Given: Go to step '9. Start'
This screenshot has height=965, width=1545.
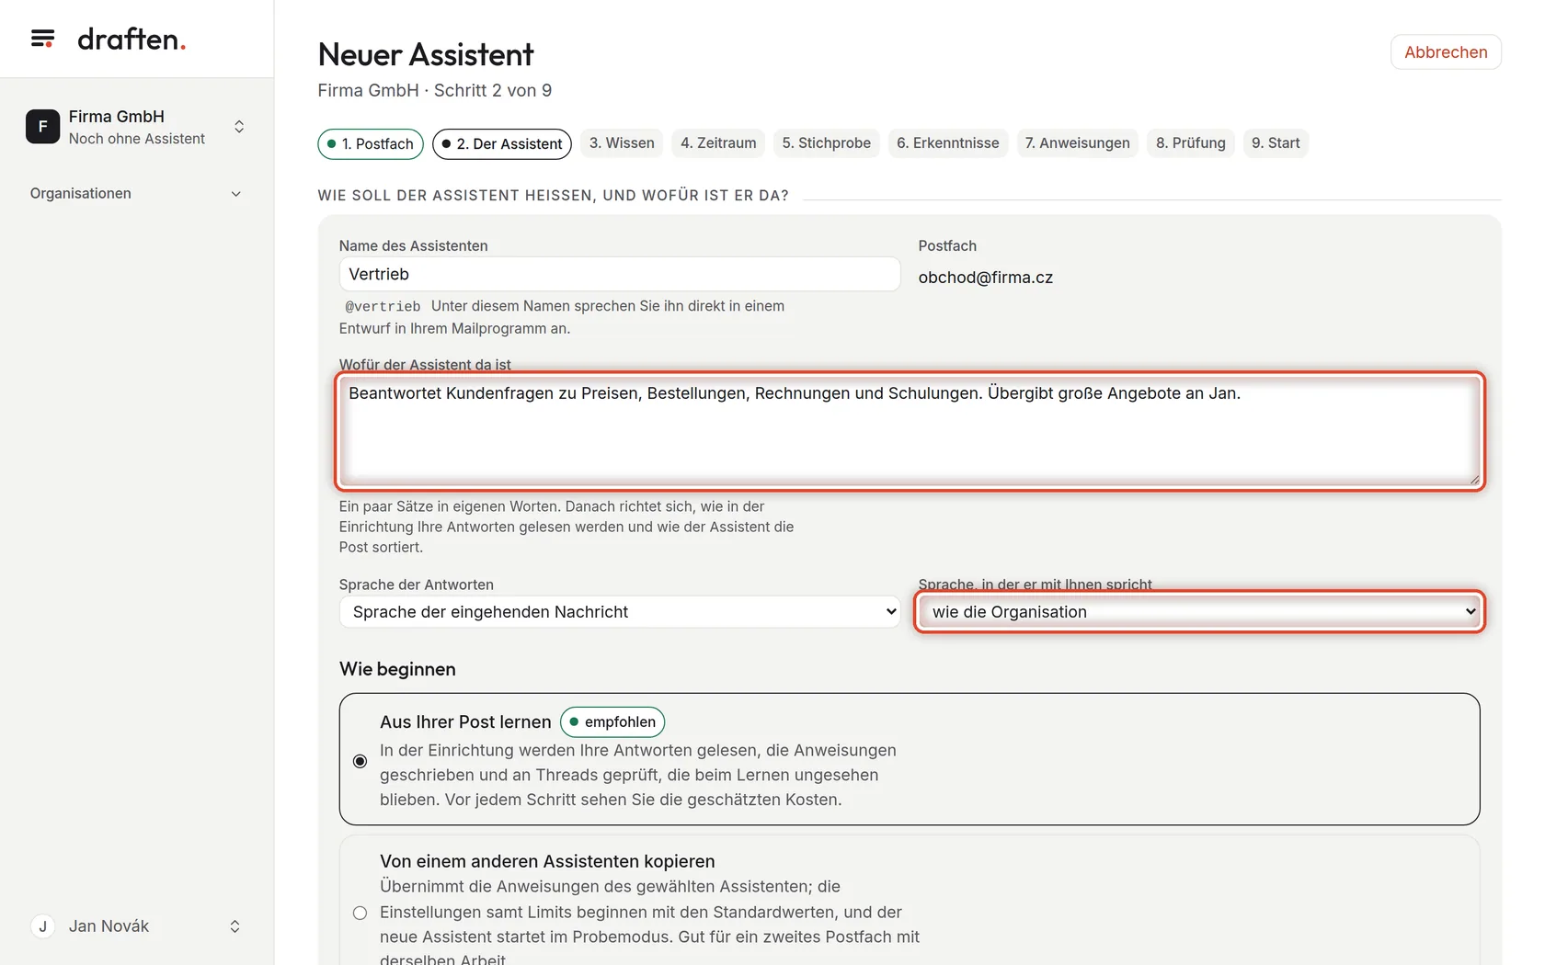Looking at the screenshot, I should click(x=1276, y=143).
